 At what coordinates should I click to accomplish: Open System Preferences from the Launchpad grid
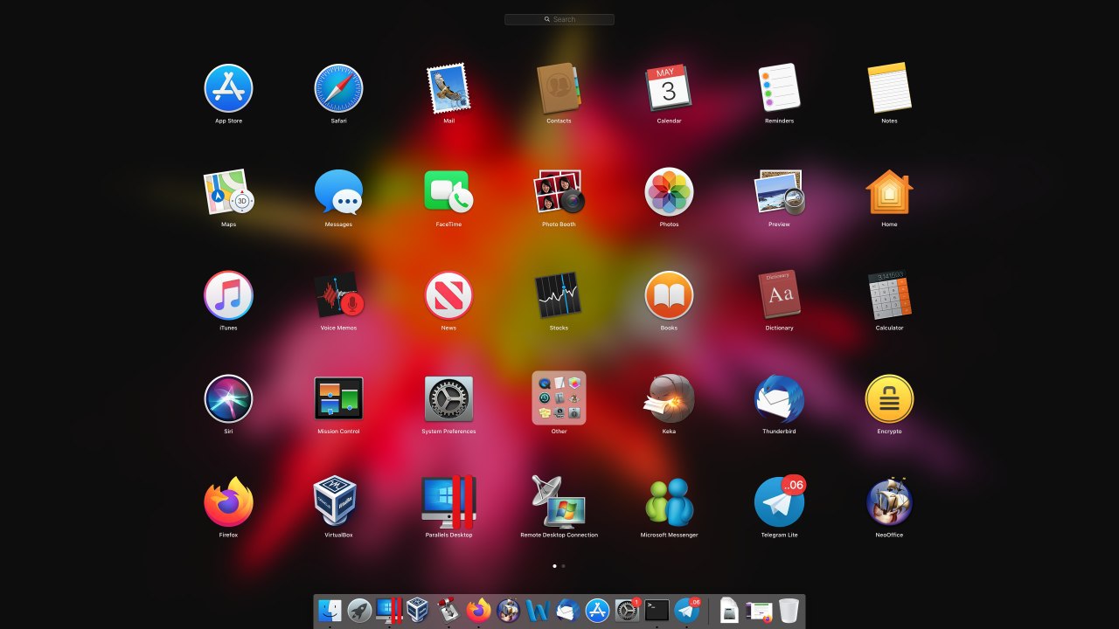tap(448, 398)
